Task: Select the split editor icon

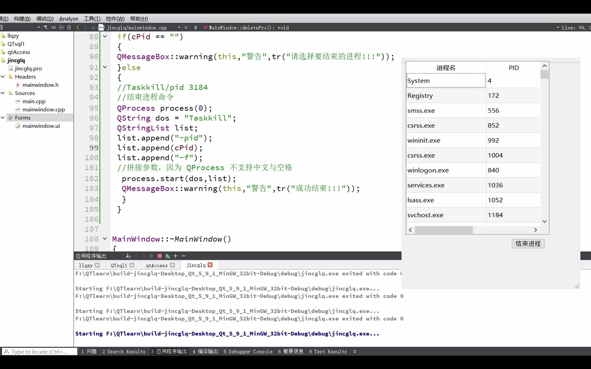Action: point(62,27)
